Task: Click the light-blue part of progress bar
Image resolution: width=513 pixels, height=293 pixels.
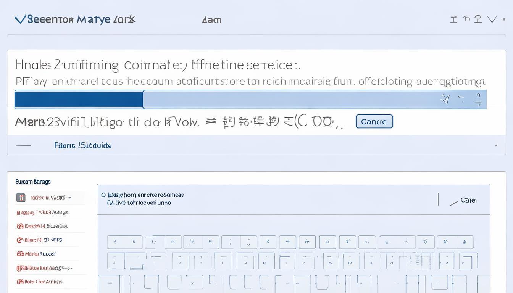Action: [290, 100]
